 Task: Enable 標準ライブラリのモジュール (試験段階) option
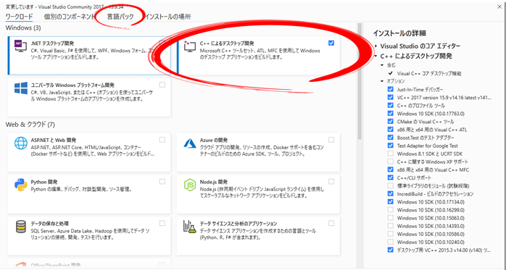391,185
